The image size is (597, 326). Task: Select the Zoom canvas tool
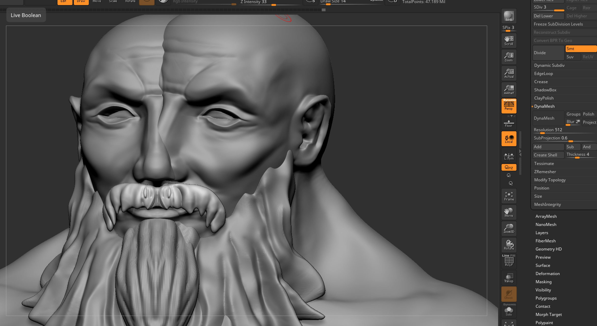pyautogui.click(x=509, y=57)
